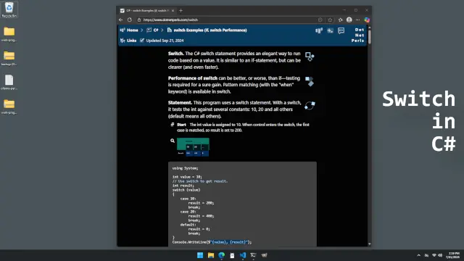Click the address bar with dotnetperls URL
464x261 pixels.
(x=228, y=20)
